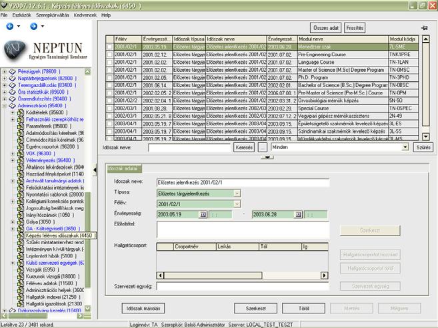Open the Forward arrow history dropdown
This screenshot has height=328, width=438.
43,27
